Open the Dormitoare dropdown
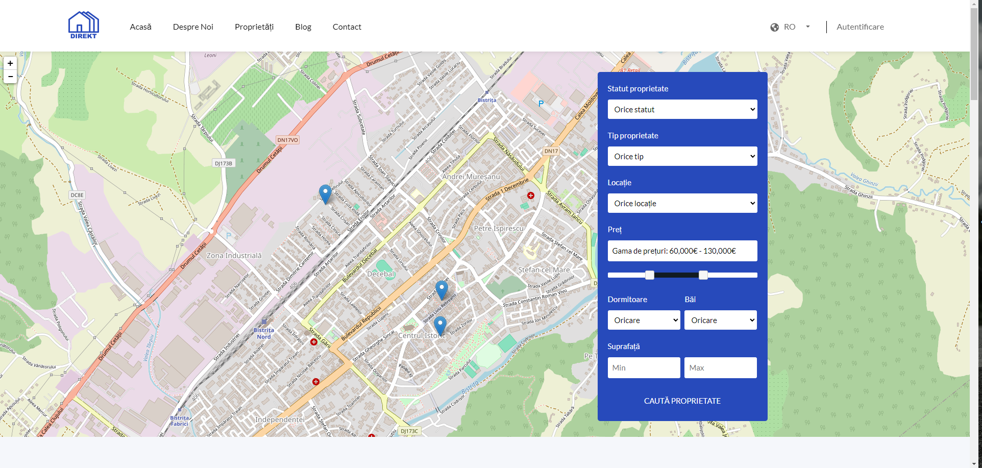The image size is (982, 468). point(643,320)
